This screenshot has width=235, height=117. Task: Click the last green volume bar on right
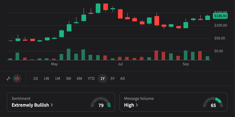click(x=207, y=58)
